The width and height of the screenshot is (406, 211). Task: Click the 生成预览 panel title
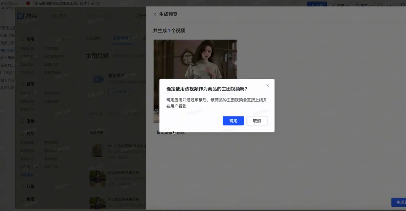[x=168, y=14]
